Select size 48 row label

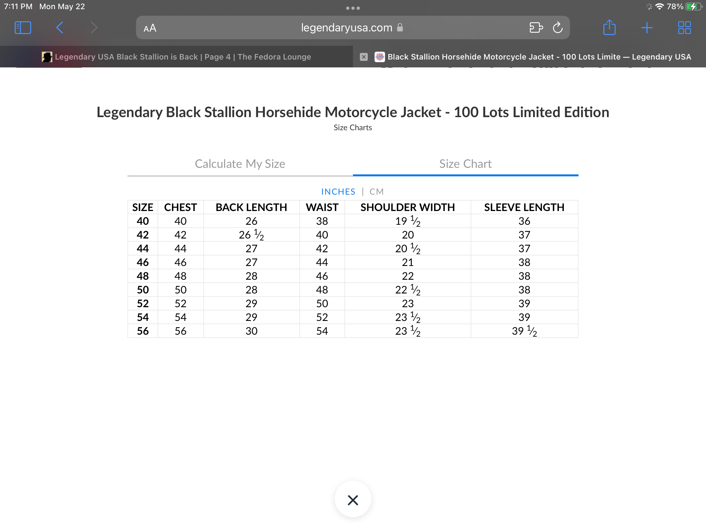(143, 276)
